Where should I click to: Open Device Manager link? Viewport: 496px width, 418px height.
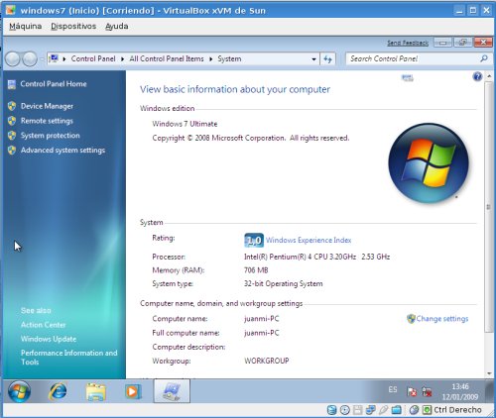(47, 106)
